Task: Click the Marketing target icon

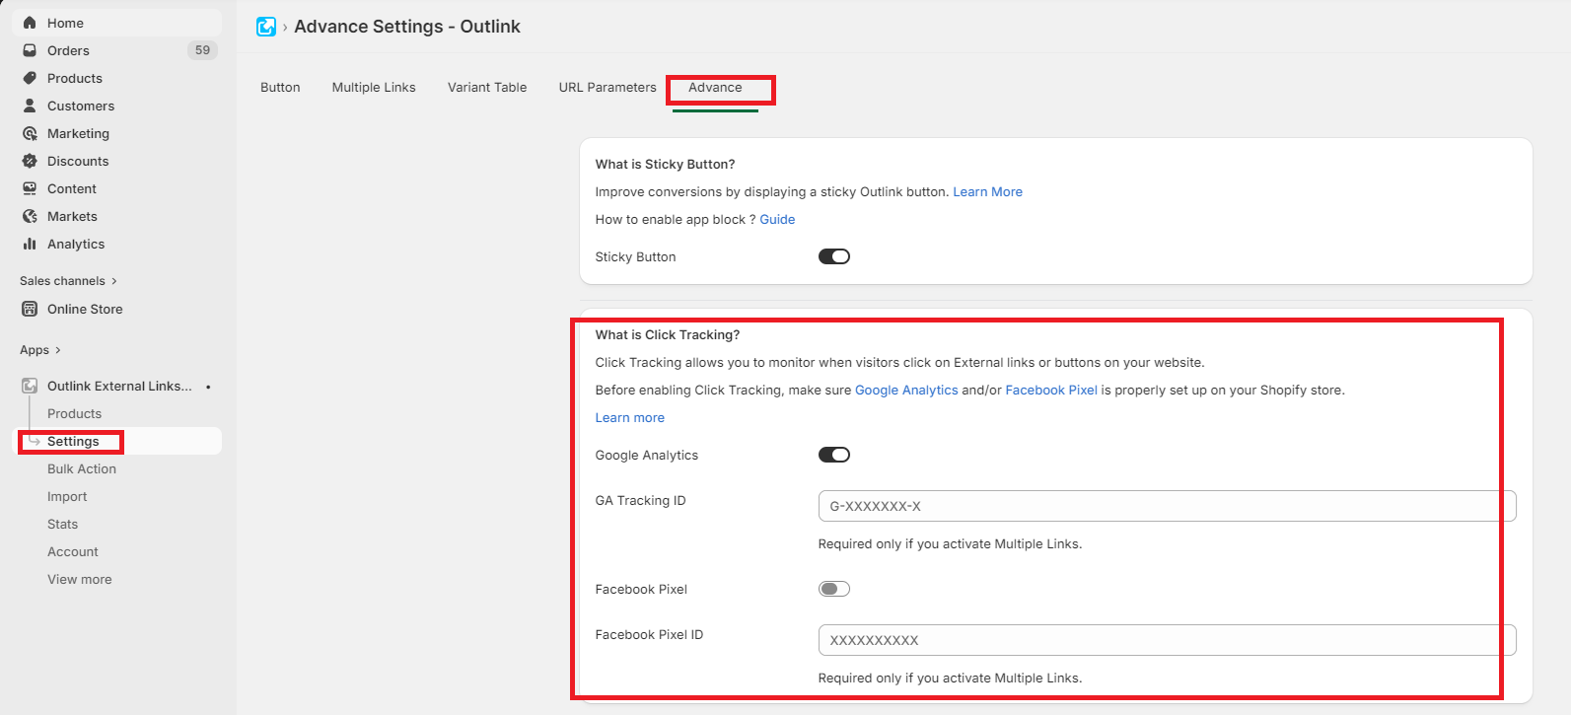Action: tap(30, 133)
